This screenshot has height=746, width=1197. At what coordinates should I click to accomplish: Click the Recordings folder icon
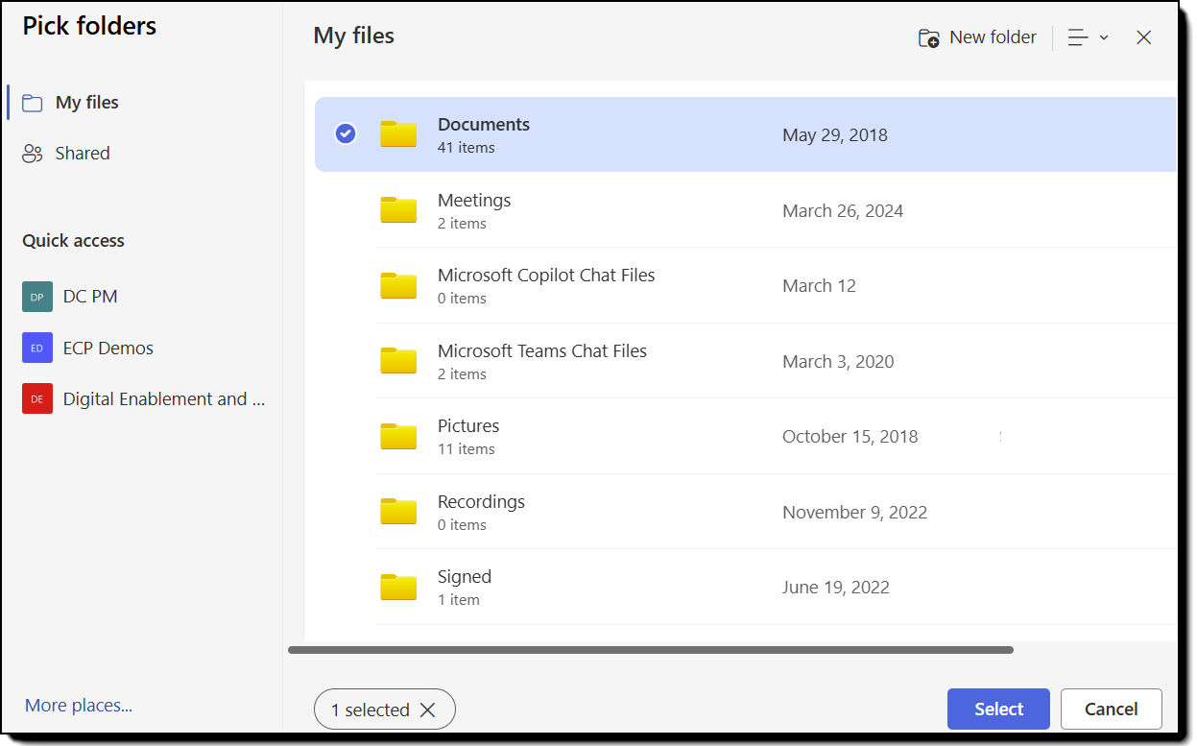point(397,512)
